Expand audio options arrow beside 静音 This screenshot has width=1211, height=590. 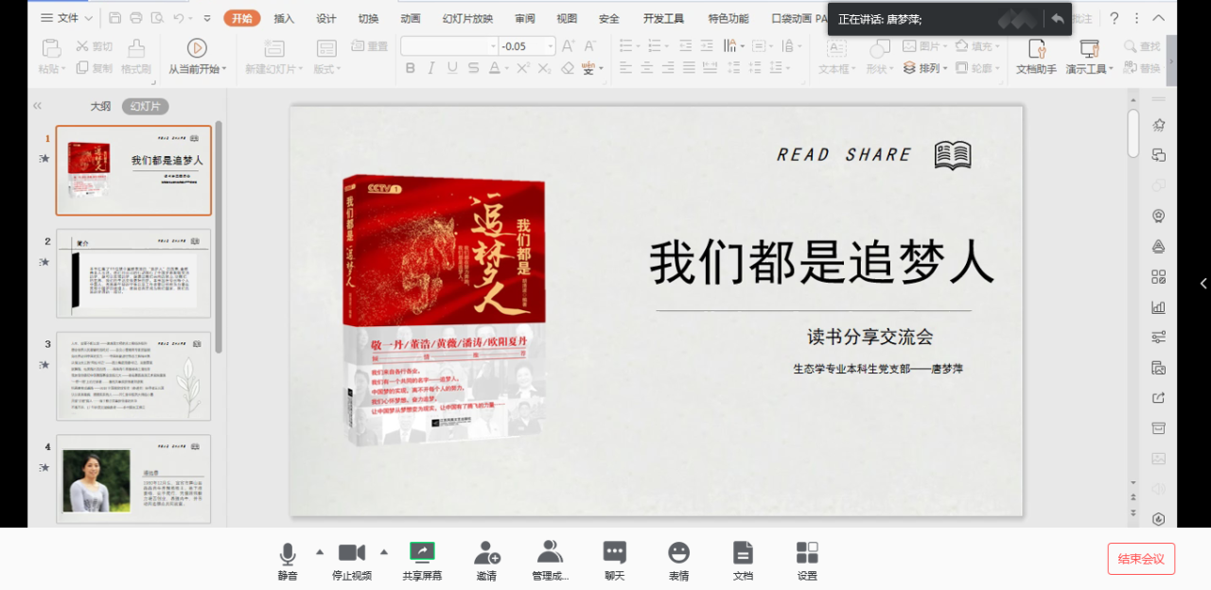319,552
